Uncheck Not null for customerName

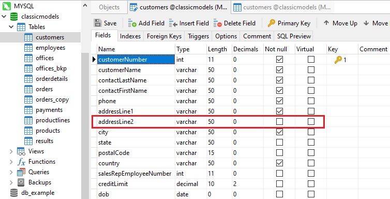(279, 70)
